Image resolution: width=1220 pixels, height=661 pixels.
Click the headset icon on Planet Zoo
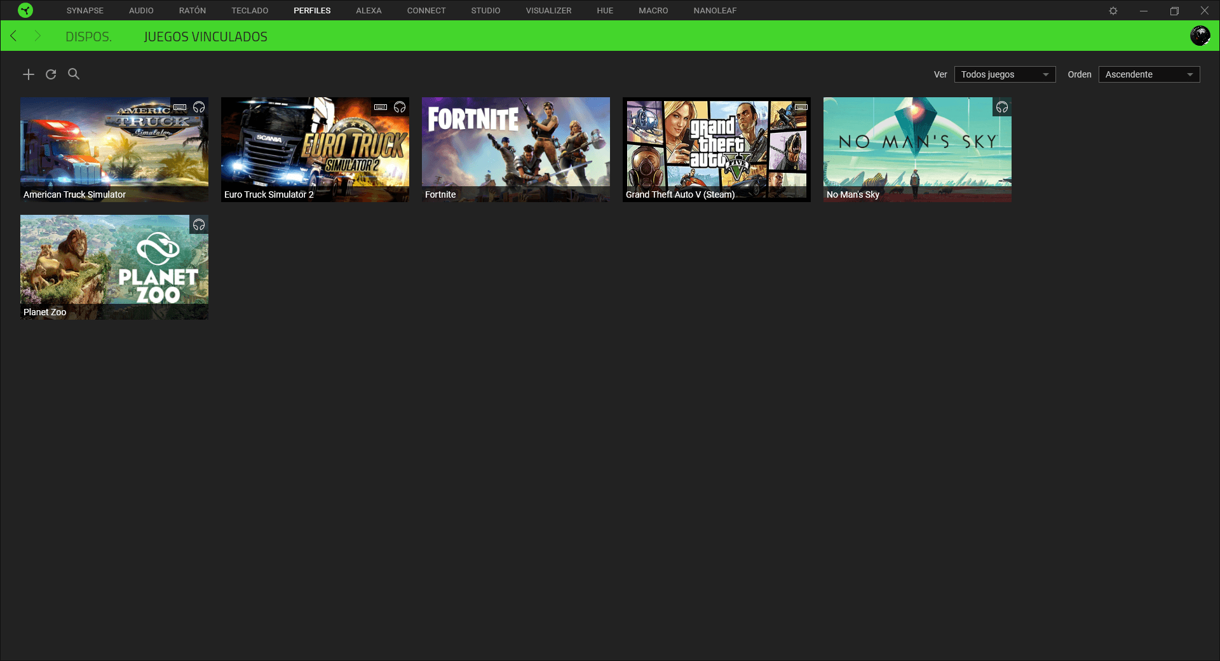click(199, 224)
